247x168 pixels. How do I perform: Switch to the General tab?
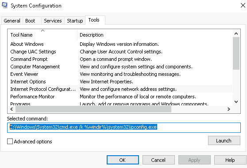coord(12,21)
